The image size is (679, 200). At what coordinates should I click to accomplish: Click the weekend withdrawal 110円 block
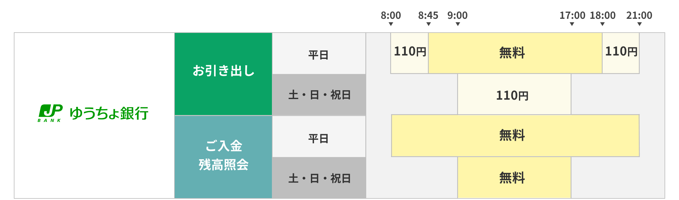512,95
